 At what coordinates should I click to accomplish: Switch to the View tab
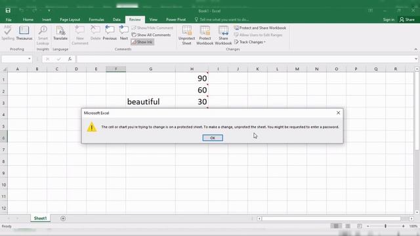[153, 20]
